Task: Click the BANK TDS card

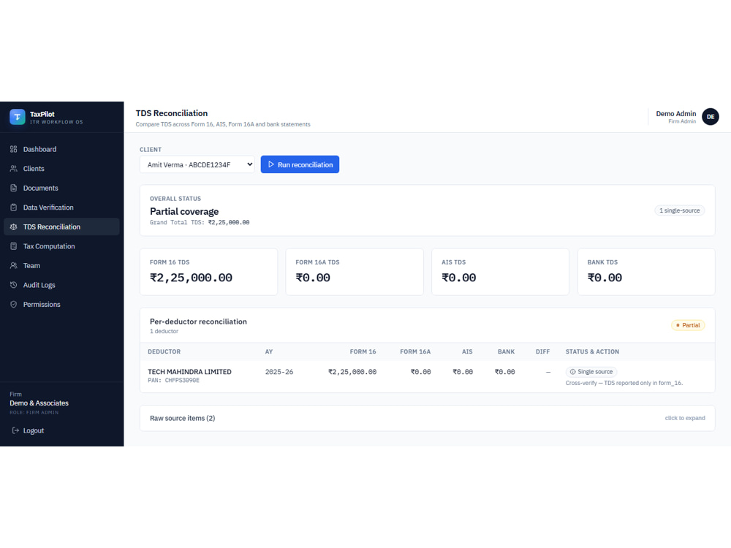Action: click(x=646, y=272)
